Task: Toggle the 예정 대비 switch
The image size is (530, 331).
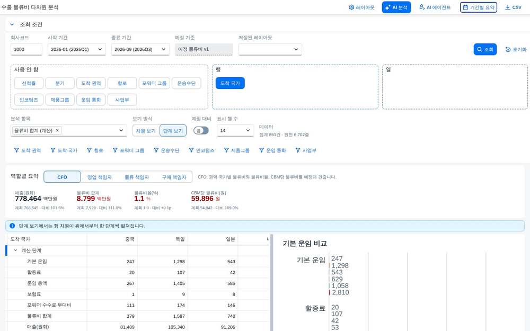Action: [201, 130]
